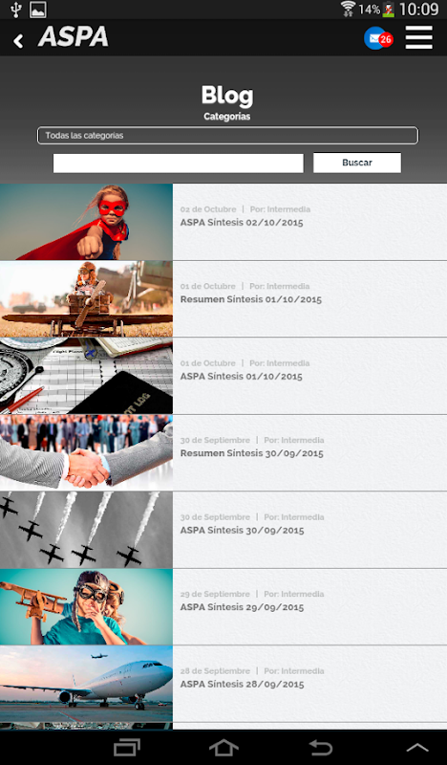Open post ASPA Síntesis 02/10/2015
The width and height of the screenshot is (447, 765).
[x=242, y=223]
